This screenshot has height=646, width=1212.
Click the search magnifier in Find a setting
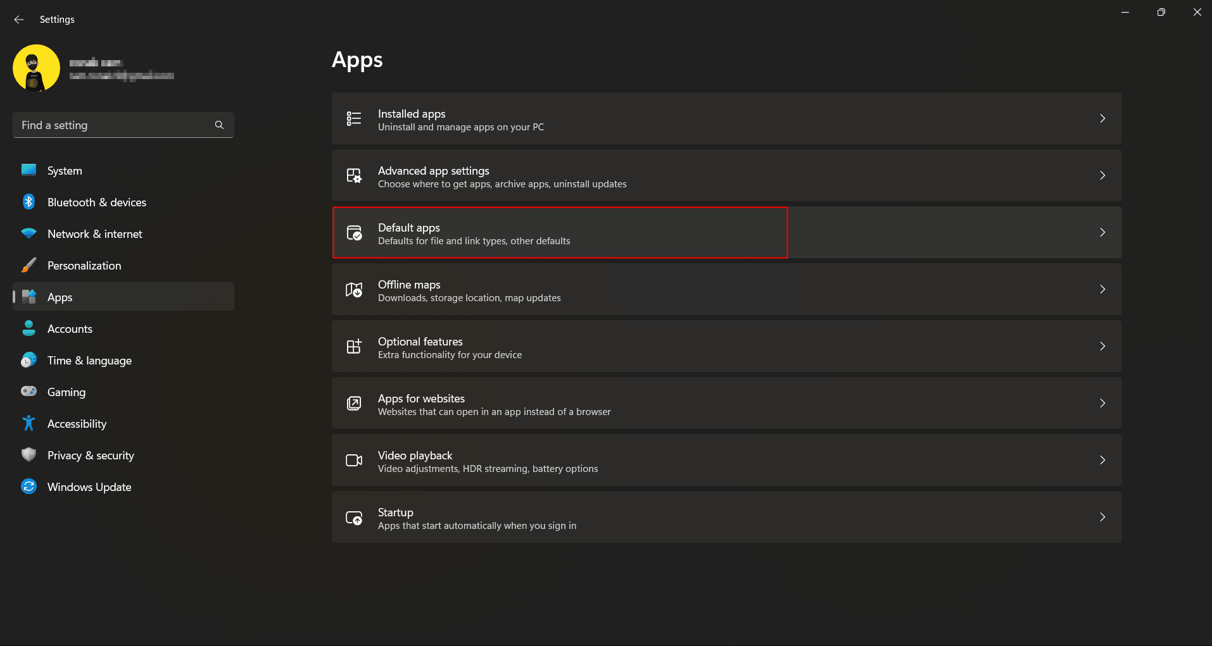(218, 125)
